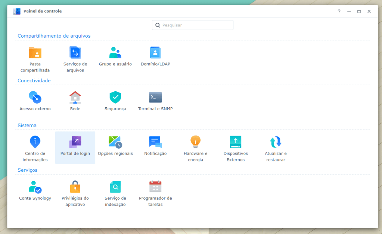Open Terminal e SNMP
Screen dimensions: 382x234
point(155,98)
